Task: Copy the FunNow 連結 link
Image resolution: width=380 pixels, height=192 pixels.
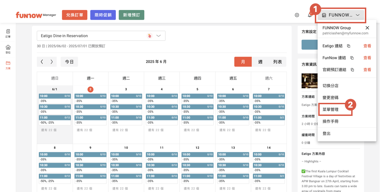Action: click(x=352, y=58)
